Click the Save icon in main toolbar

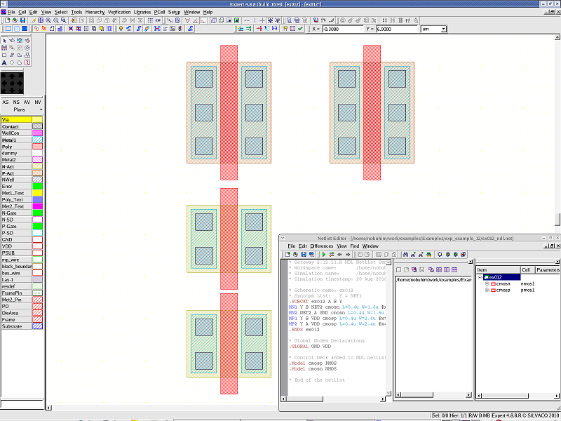tap(21, 20)
